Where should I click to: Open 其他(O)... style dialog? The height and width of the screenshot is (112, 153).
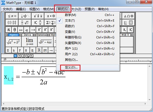tap(88, 60)
